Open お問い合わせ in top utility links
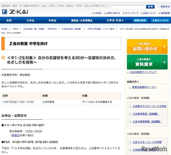Image resolution: width=171 pixels, height=155 pixels. coord(113,13)
